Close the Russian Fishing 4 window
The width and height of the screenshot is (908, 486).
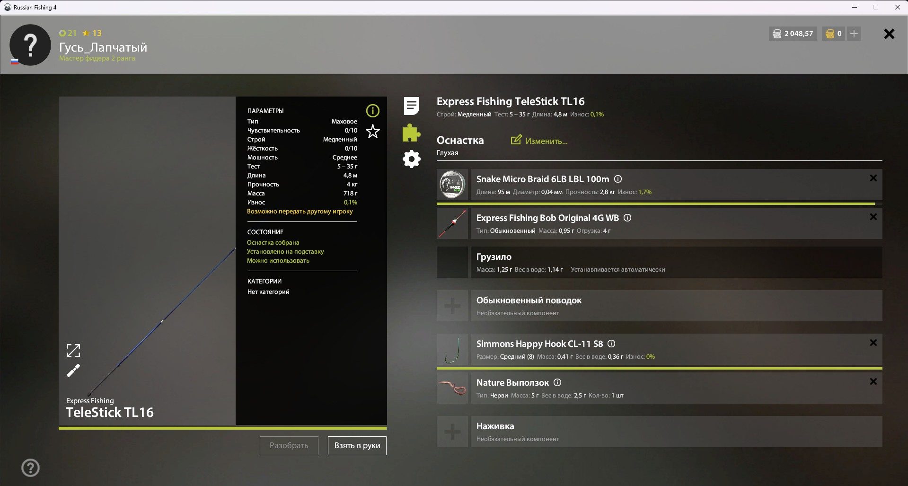(897, 7)
